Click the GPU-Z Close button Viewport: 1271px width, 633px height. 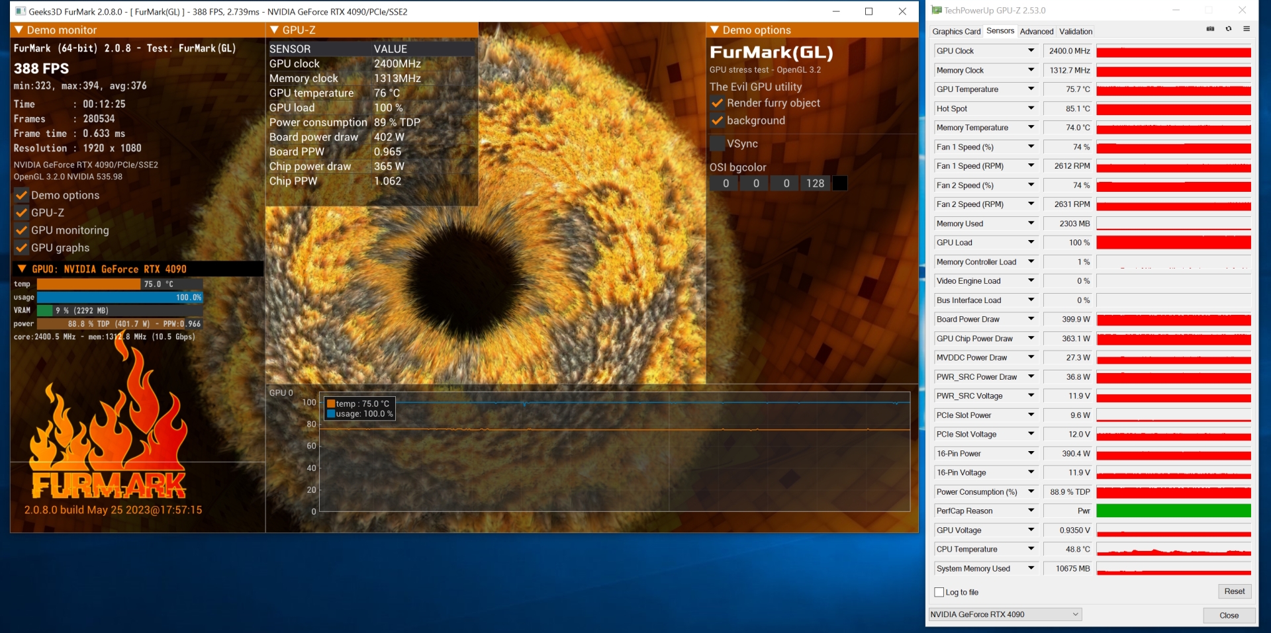tap(1229, 615)
